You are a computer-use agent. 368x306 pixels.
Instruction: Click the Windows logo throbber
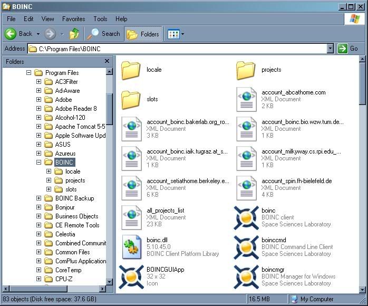pos(354,19)
